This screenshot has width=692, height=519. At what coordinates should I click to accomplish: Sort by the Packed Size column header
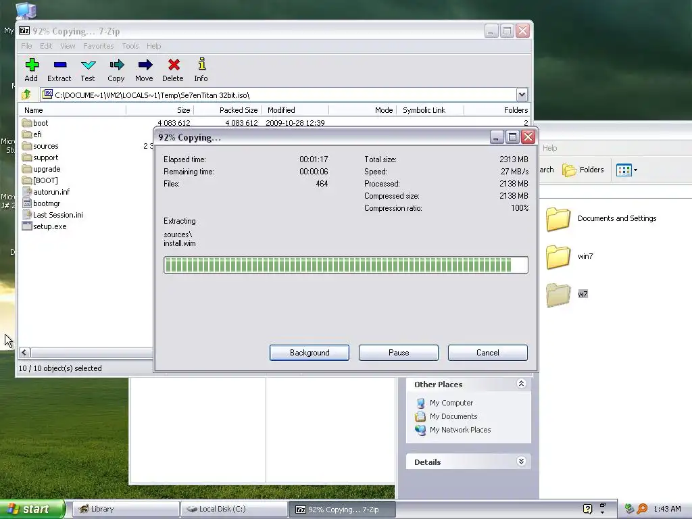coord(228,110)
